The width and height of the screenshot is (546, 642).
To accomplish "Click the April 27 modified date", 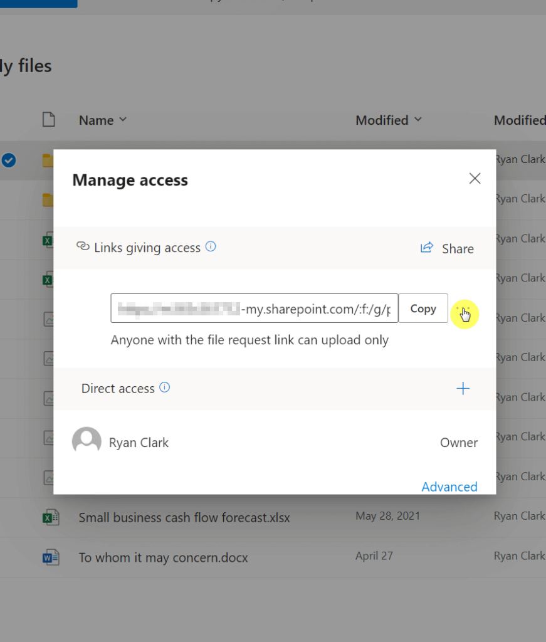I will (x=374, y=555).
